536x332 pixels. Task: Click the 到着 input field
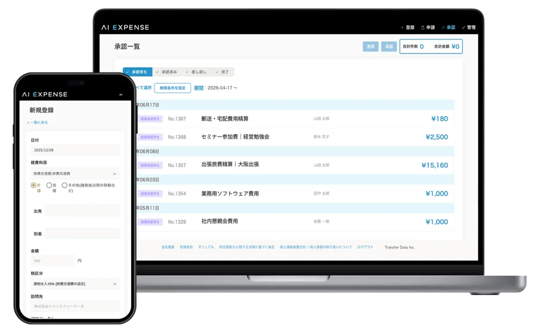coord(83,234)
